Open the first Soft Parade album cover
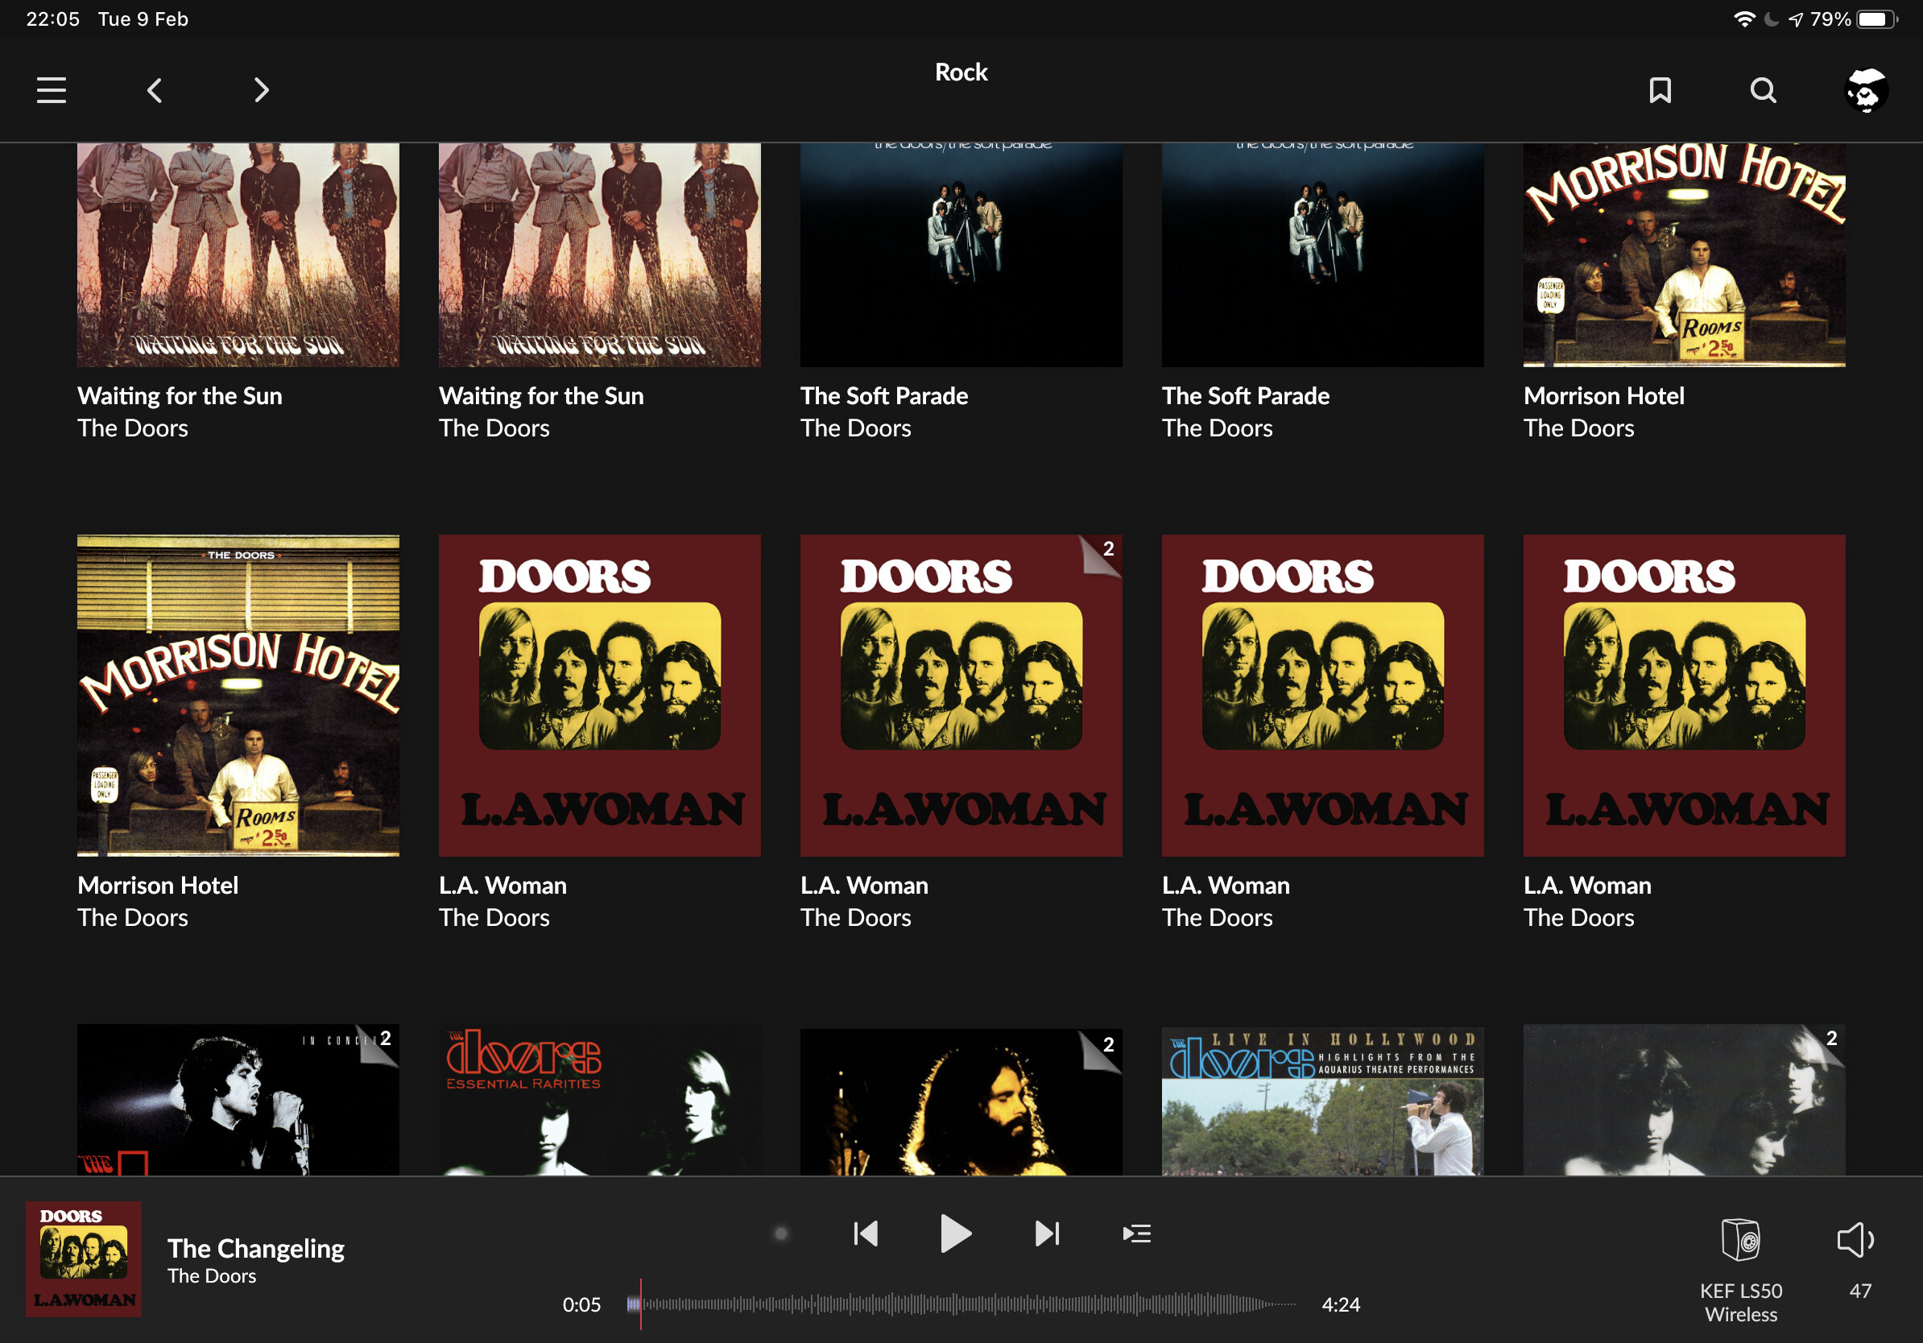1923x1343 pixels. pyautogui.click(x=961, y=254)
